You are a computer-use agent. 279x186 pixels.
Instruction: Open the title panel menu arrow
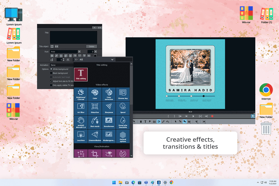point(94,28)
